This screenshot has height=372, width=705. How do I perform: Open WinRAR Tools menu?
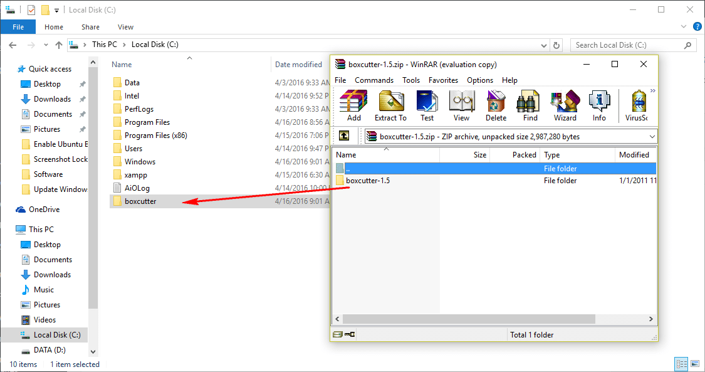[411, 80]
